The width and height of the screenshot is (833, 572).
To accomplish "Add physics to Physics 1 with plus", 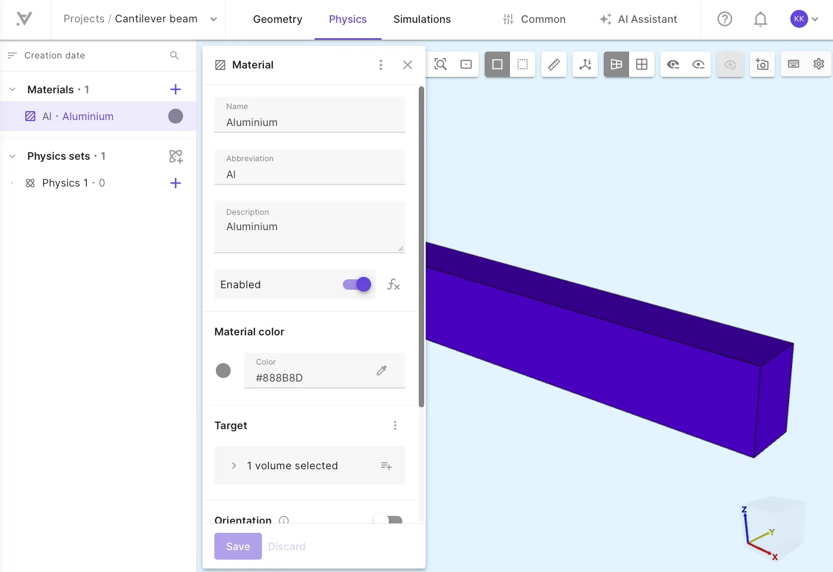I will (x=176, y=183).
